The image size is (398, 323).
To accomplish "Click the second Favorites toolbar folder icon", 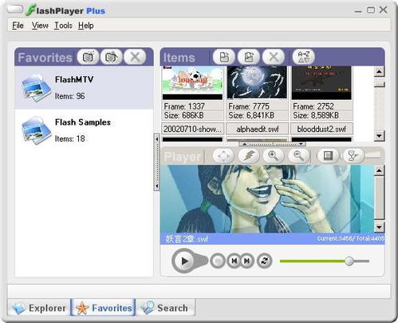I will [112, 57].
